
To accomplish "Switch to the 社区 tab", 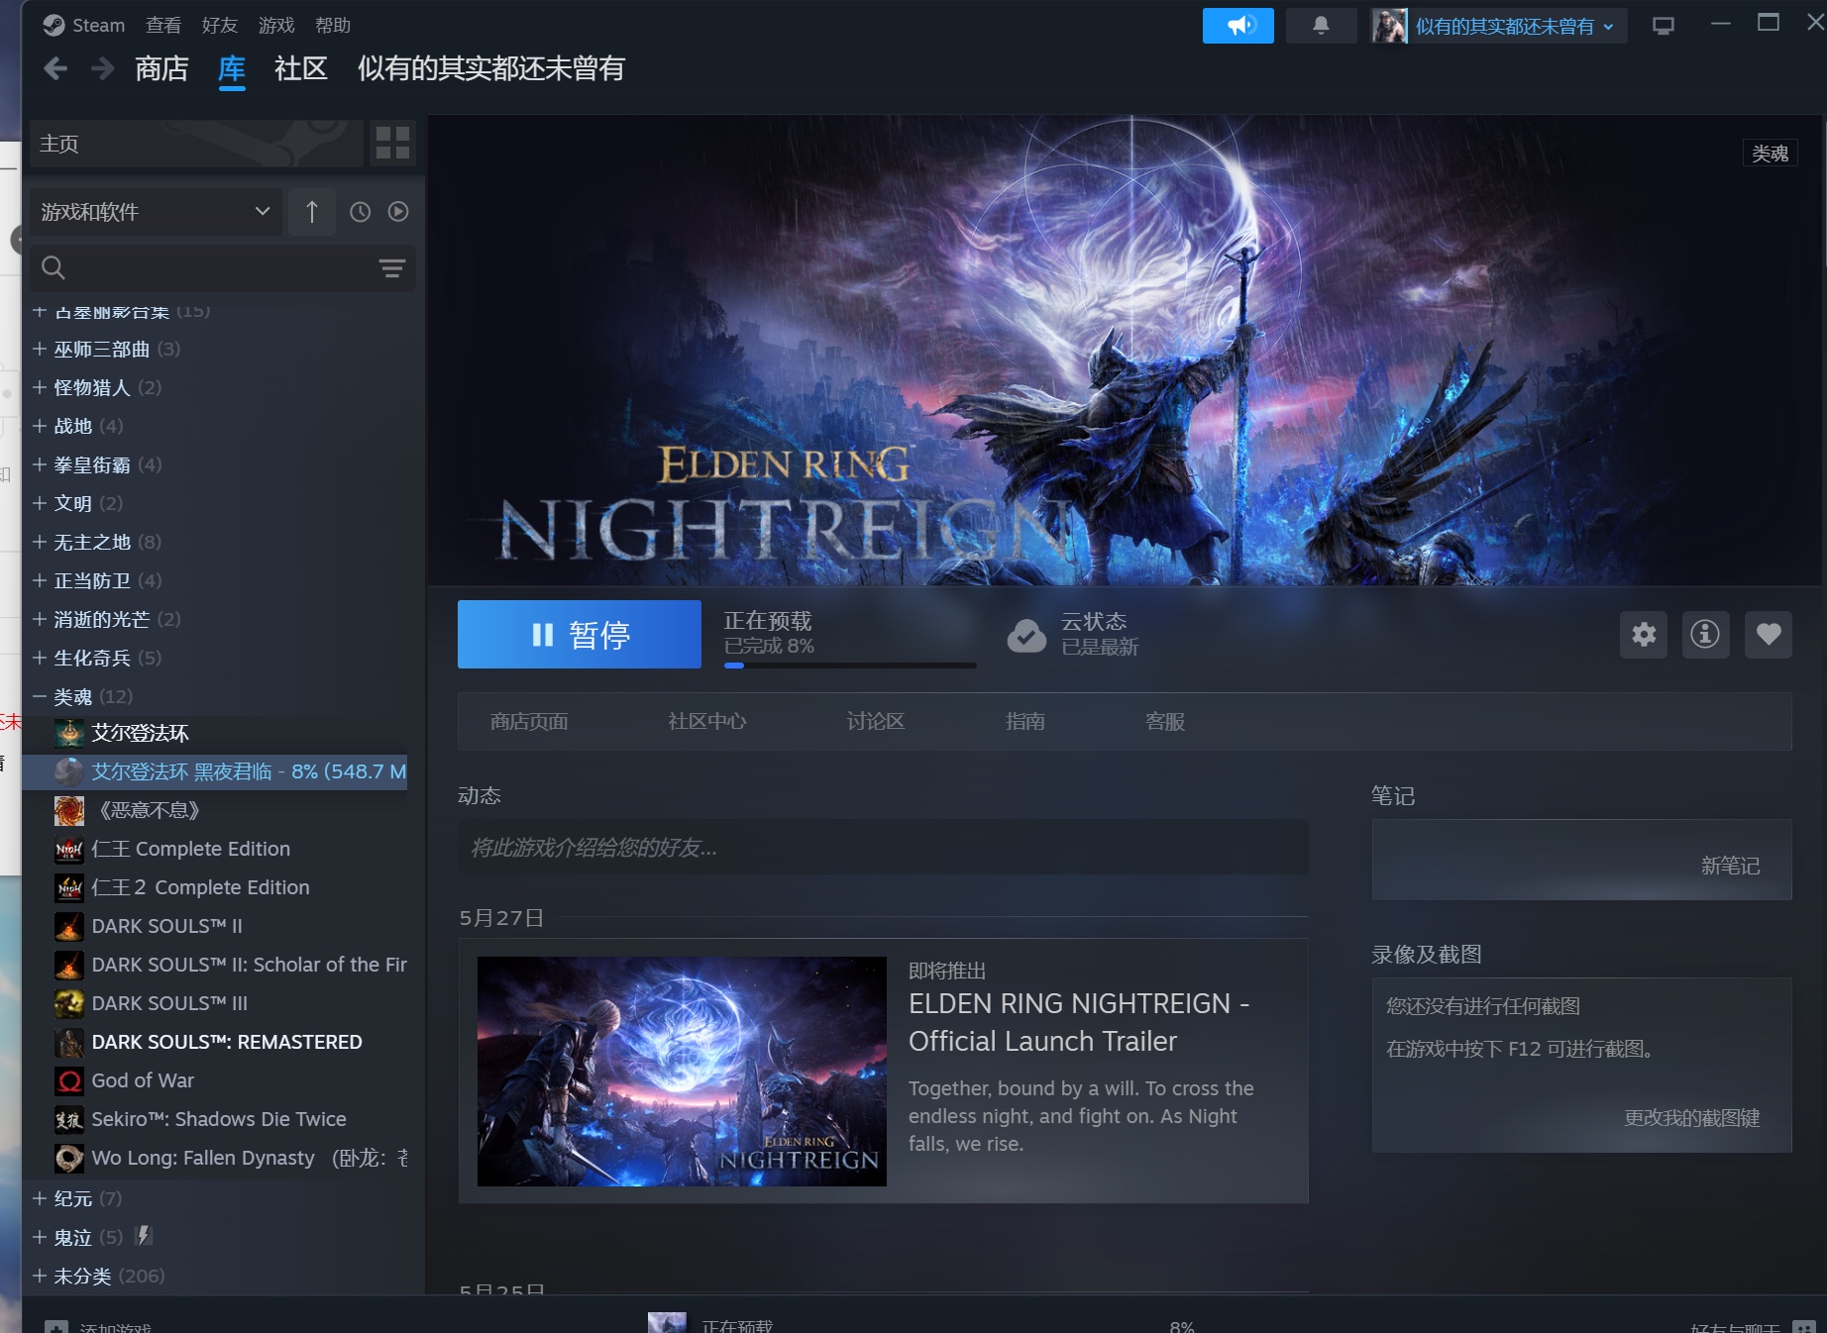I will pos(301,68).
